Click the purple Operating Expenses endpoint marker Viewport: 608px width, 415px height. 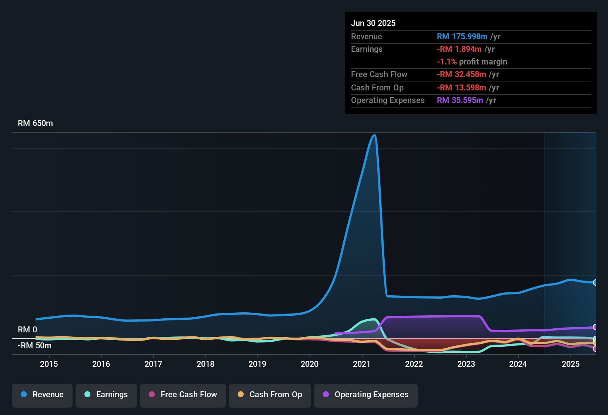click(x=595, y=327)
